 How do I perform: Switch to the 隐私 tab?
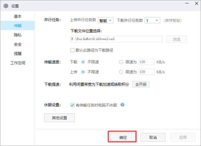tap(18, 35)
